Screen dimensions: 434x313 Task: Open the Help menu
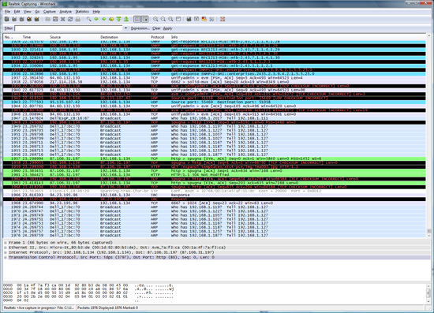tap(96, 12)
